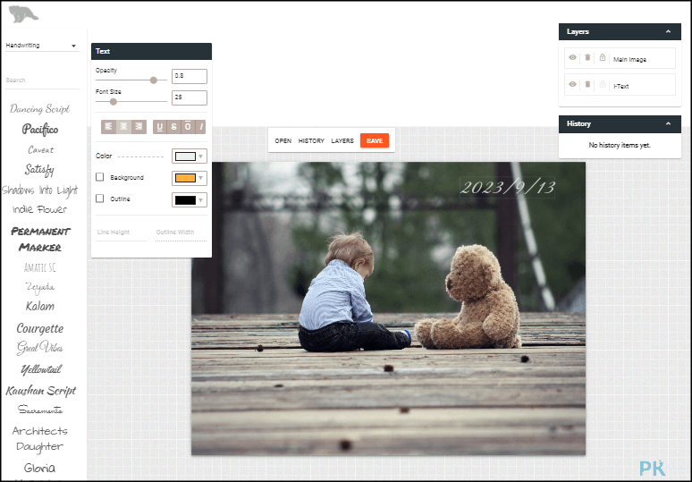Choose the Satisfy font
The width and height of the screenshot is (692, 482).
(x=39, y=170)
